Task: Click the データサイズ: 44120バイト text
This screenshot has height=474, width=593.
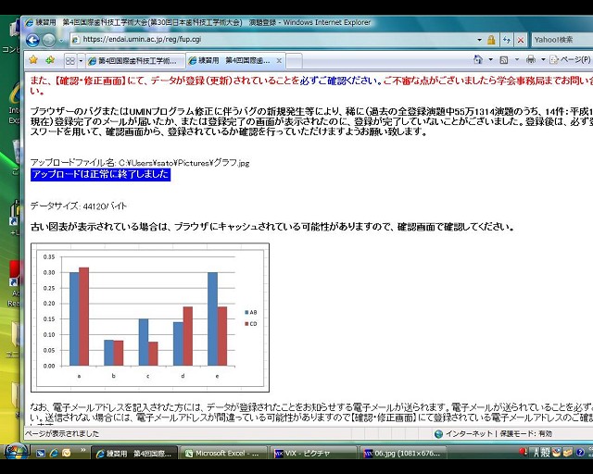Action: pyautogui.click(x=78, y=206)
